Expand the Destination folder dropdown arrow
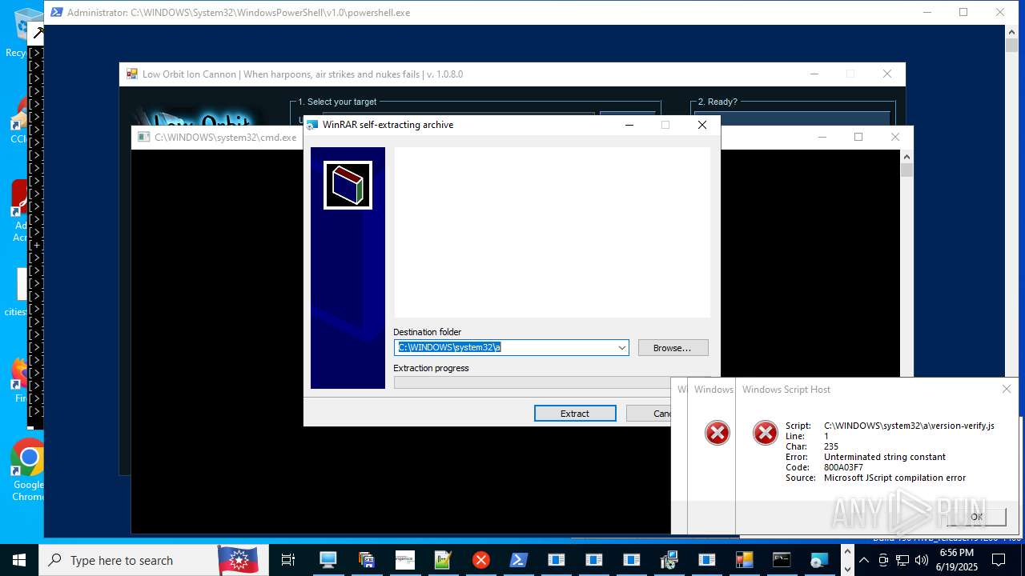Image resolution: width=1025 pixels, height=576 pixels. pos(621,348)
